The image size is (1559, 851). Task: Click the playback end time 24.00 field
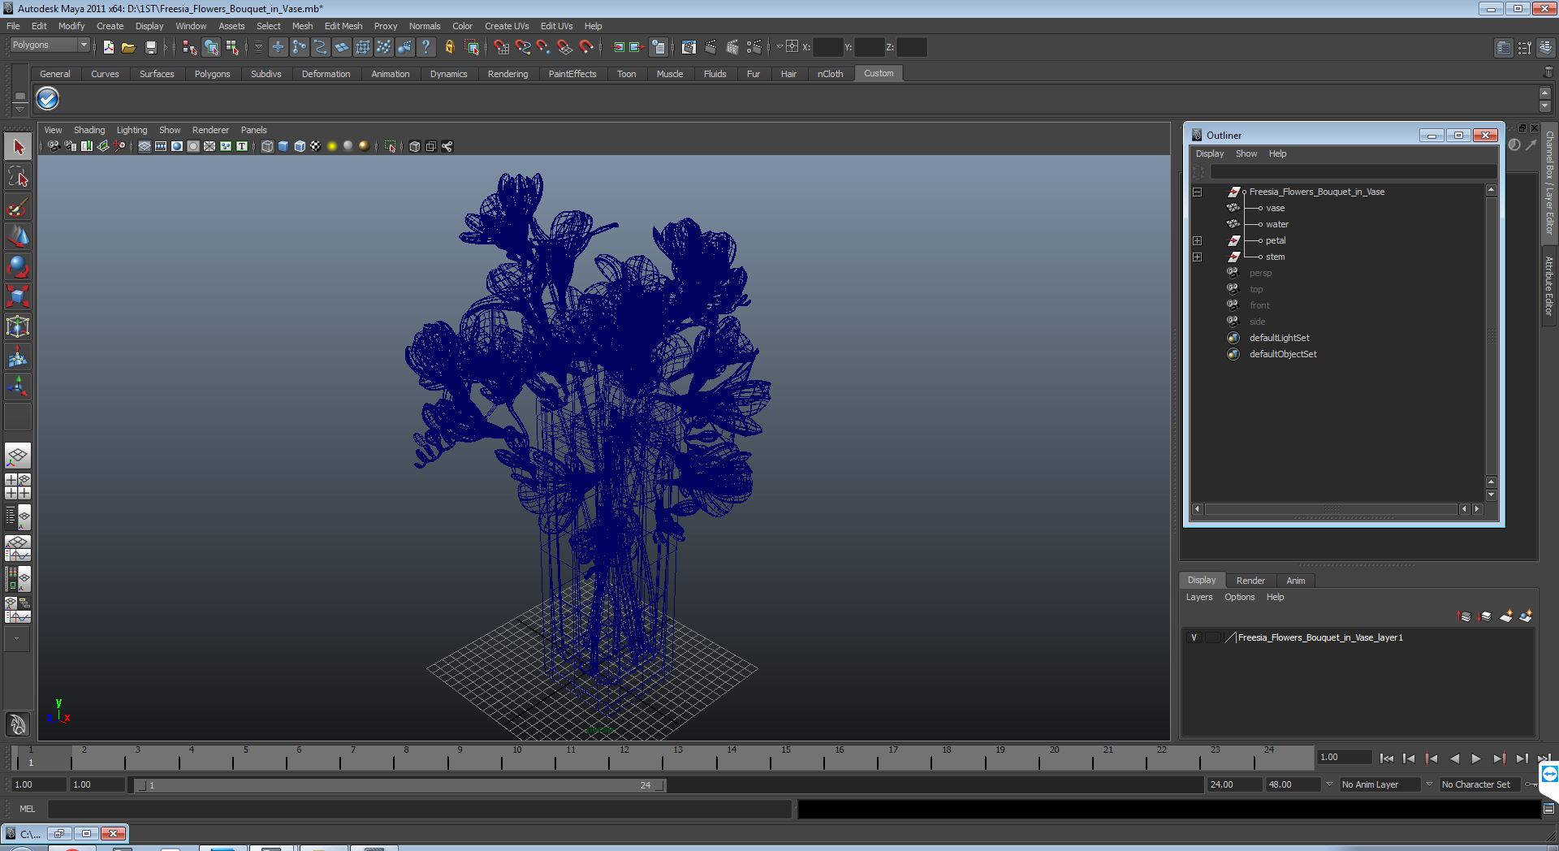click(x=1233, y=784)
